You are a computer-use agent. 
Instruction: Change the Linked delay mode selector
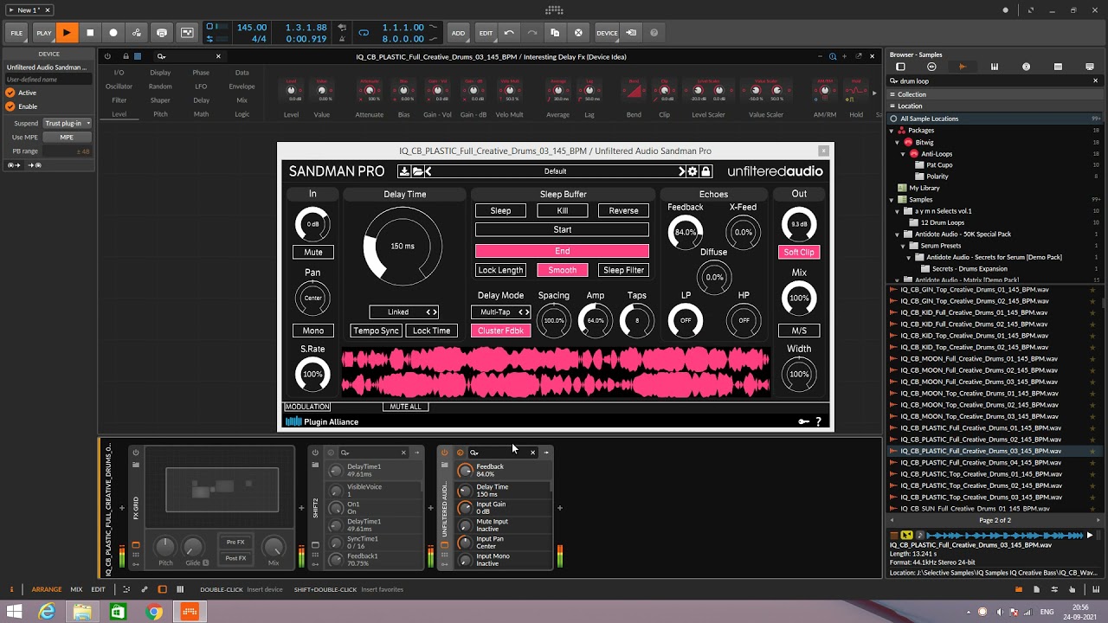403,311
